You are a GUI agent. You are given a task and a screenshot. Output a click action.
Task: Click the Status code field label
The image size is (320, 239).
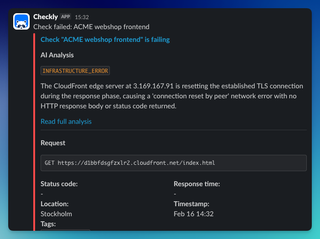point(59,184)
